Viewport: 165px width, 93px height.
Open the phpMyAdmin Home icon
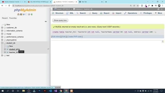18,14
